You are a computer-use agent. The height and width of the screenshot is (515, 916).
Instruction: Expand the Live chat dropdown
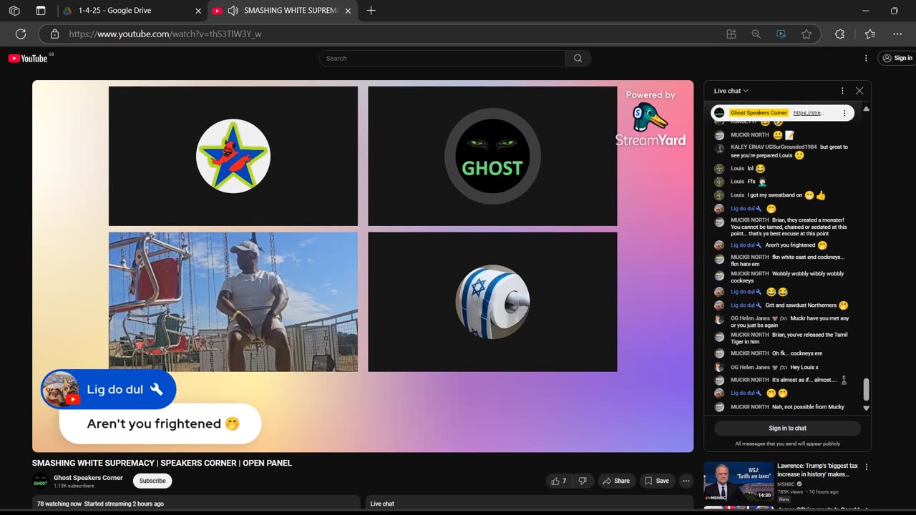coord(731,91)
